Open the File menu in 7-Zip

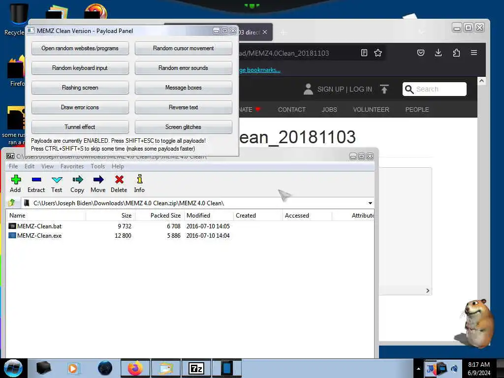pos(13,166)
